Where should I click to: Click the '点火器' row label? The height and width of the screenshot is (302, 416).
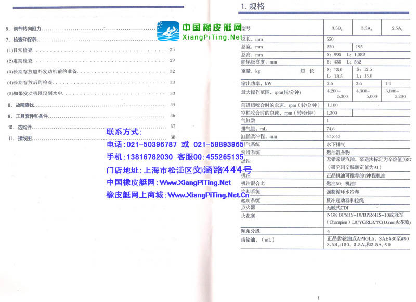tap(248, 207)
